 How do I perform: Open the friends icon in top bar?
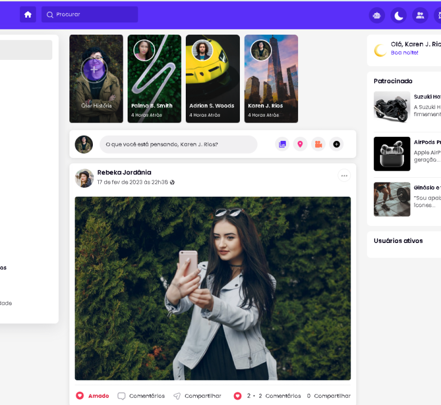tap(420, 15)
